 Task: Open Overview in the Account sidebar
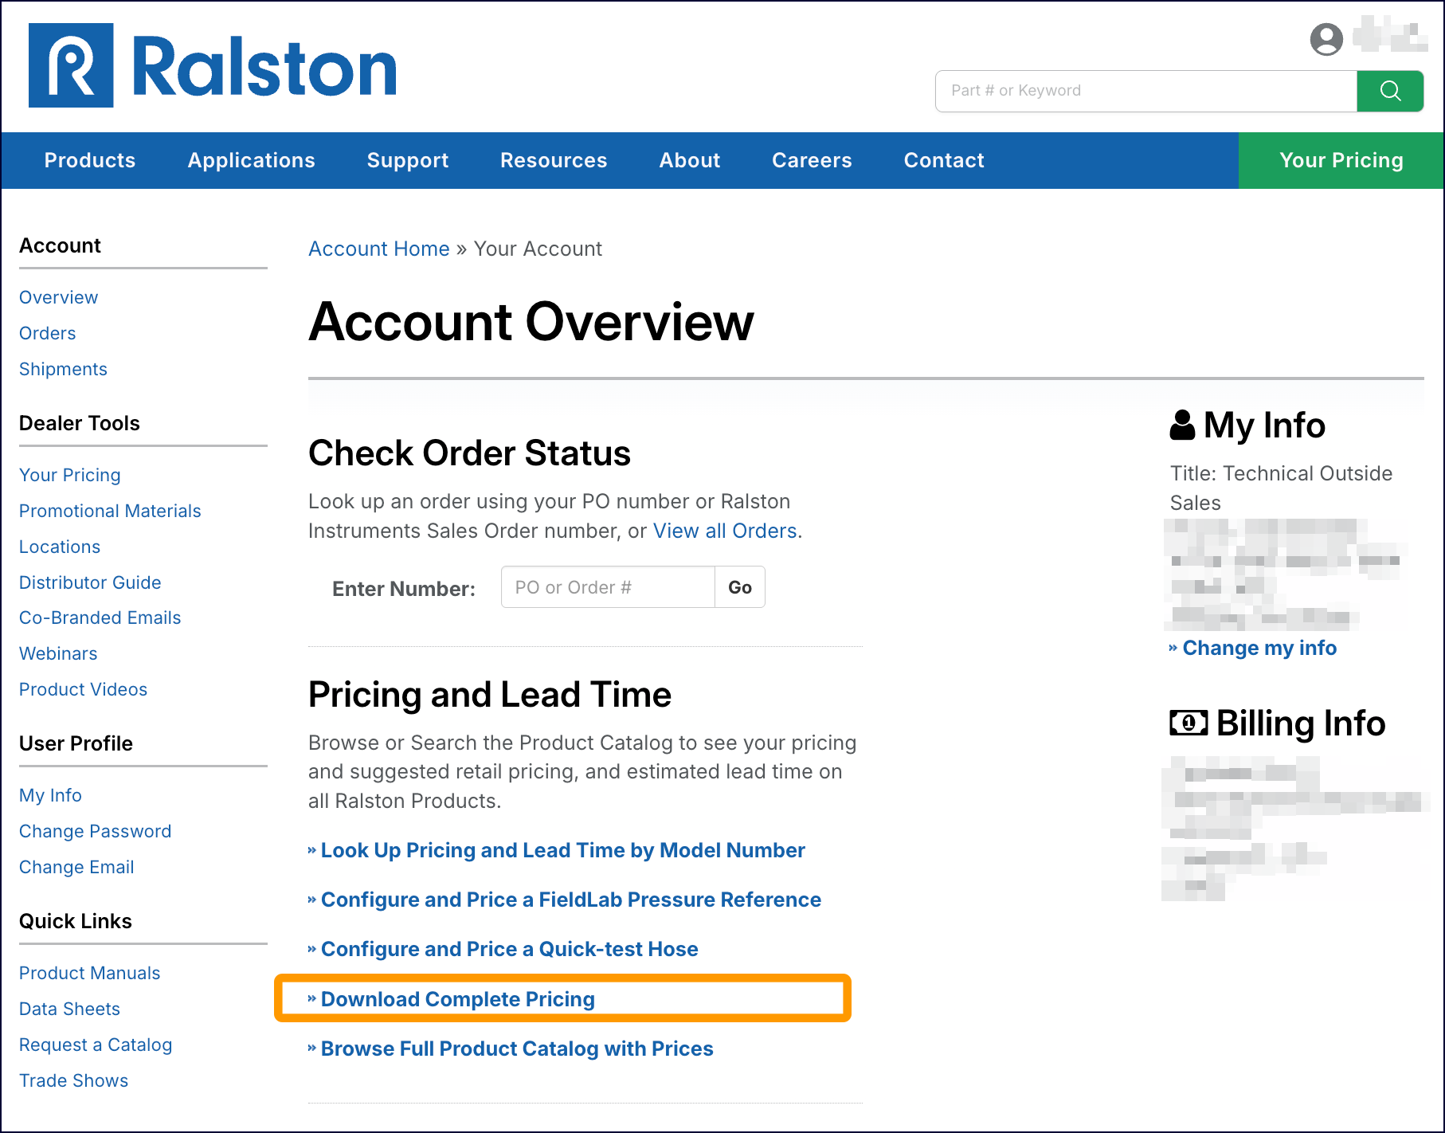click(59, 297)
